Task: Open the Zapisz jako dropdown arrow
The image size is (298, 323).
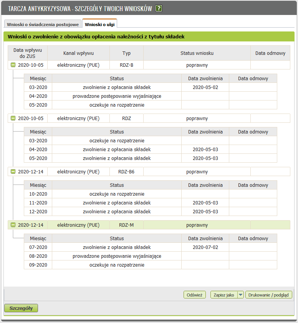Action: (240, 295)
